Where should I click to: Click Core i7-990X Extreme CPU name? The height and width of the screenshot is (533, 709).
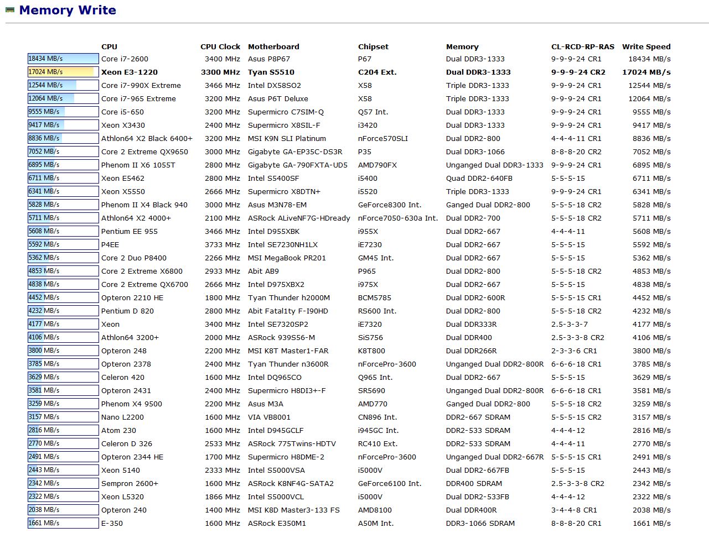click(x=141, y=85)
